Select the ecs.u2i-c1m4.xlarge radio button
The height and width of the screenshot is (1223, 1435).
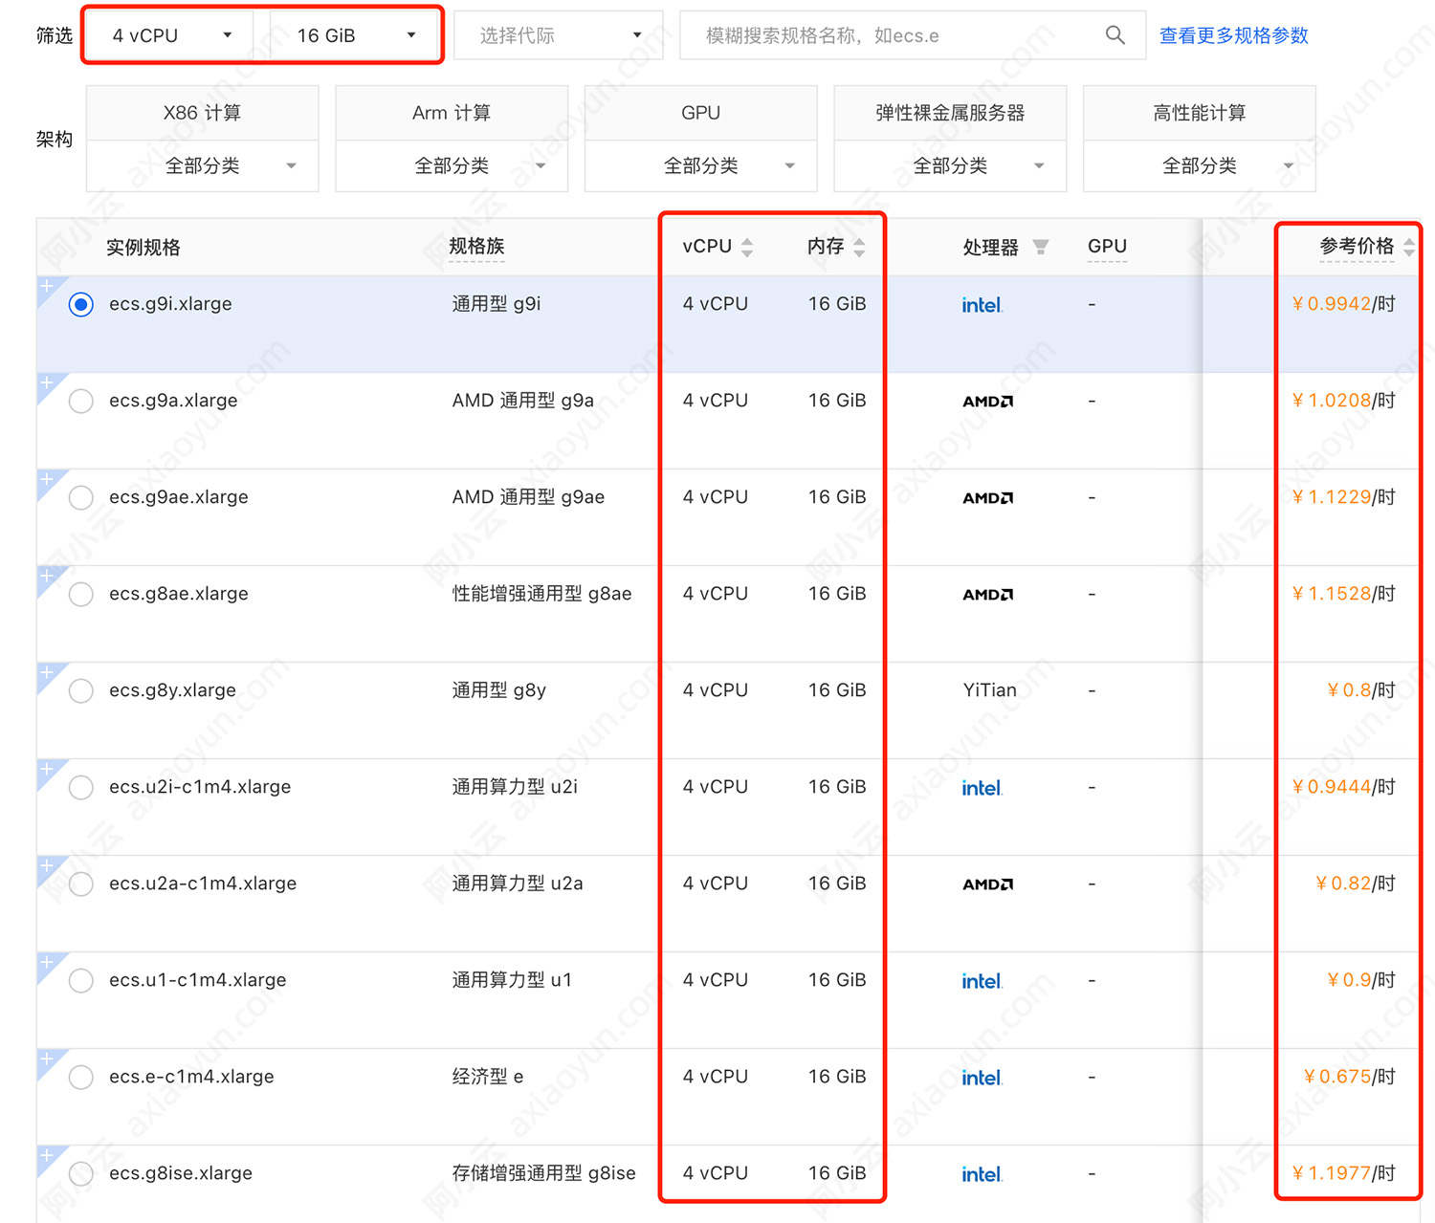tap(81, 788)
